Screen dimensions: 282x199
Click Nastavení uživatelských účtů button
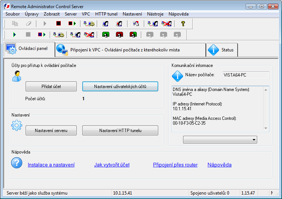tap(120, 87)
